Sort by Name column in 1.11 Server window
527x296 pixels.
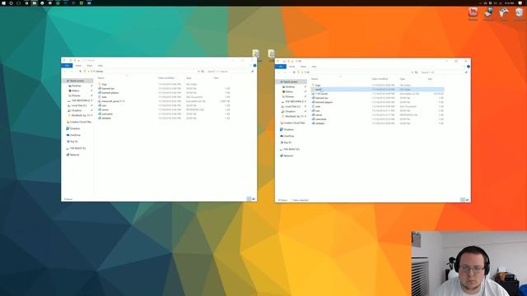click(x=101, y=78)
